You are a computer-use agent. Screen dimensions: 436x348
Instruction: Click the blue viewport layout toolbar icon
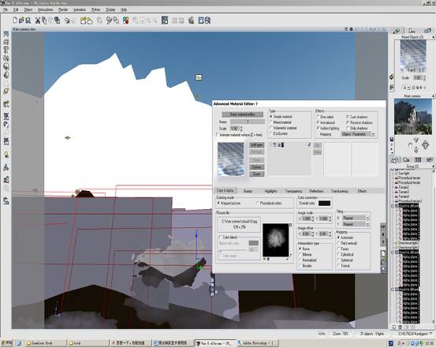pyautogui.click(x=165, y=20)
